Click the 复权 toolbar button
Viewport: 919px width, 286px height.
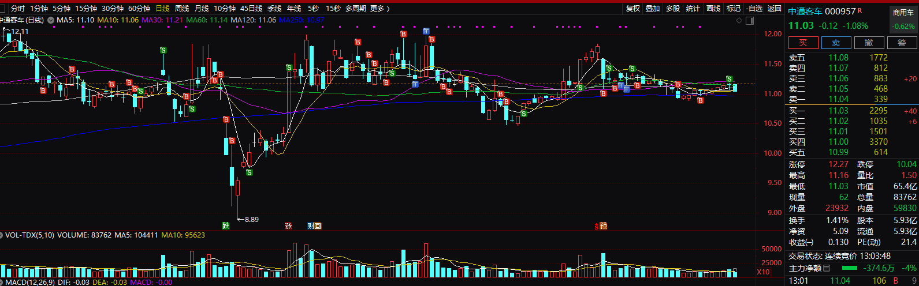(x=633, y=9)
